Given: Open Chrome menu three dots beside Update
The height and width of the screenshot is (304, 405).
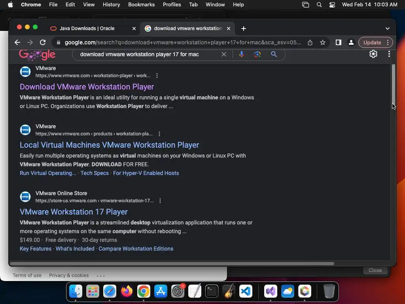Looking at the screenshot, I should [x=388, y=42].
